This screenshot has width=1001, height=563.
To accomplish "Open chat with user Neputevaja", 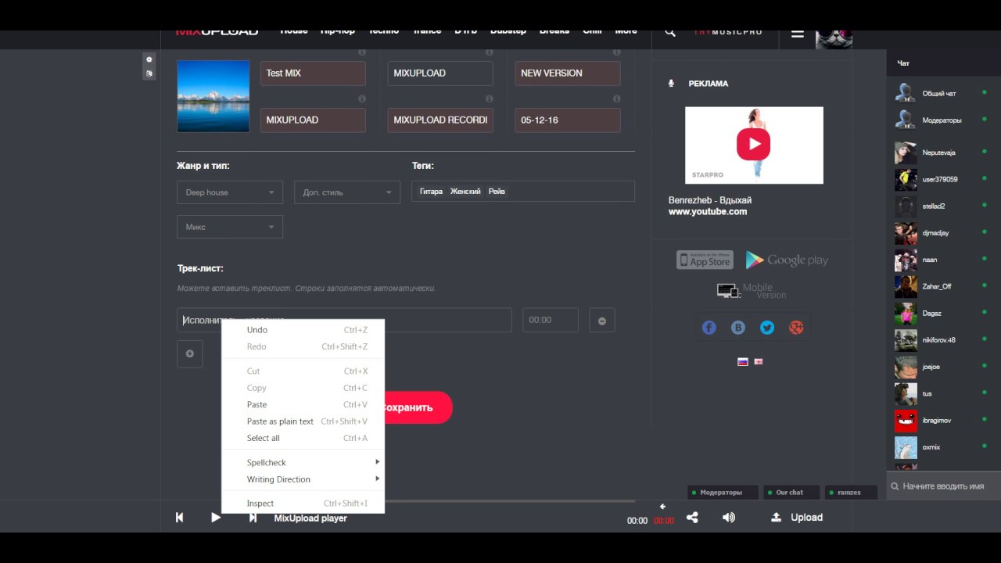I will [x=938, y=152].
